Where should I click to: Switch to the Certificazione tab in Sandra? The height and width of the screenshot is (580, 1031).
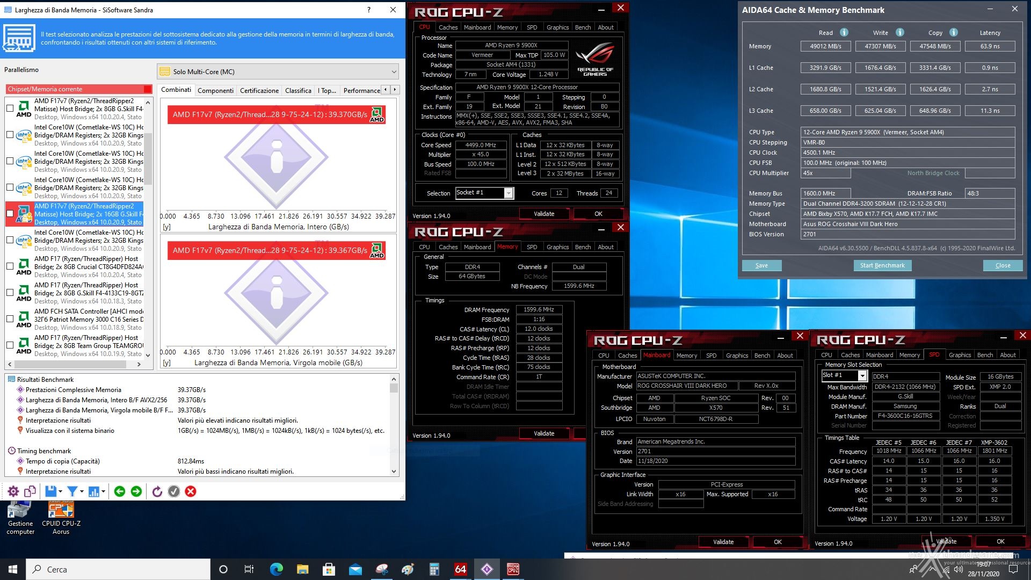point(259,90)
